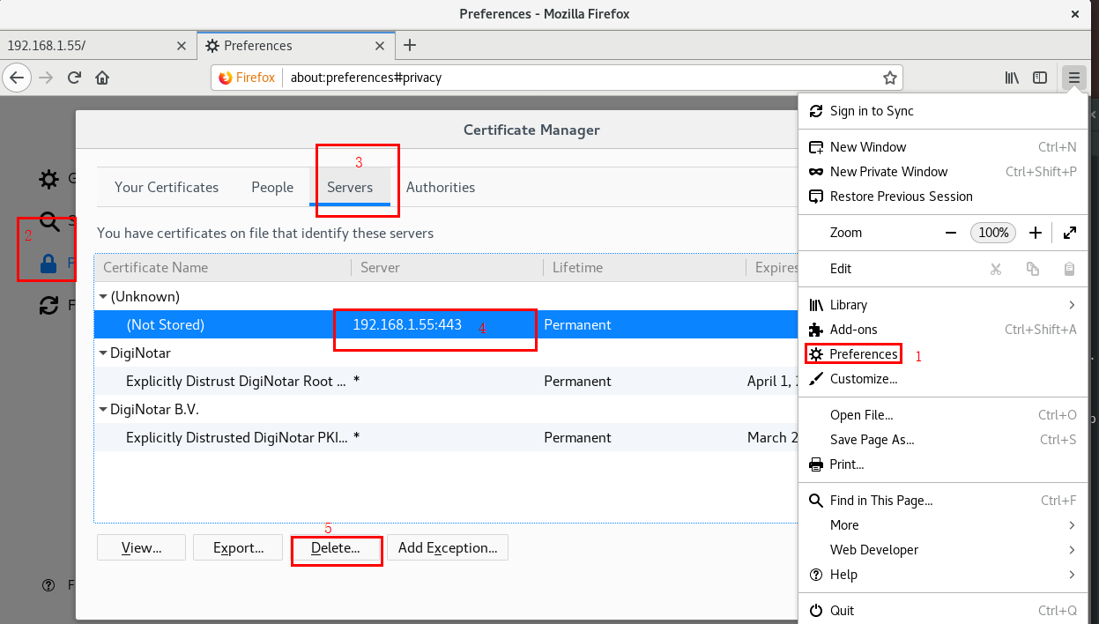Sort by Server column header
Viewport: 1099px width, 624px height.
(447, 268)
